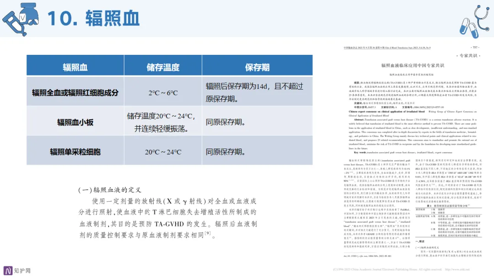Click the '知护网' watermark text

pos(22,271)
